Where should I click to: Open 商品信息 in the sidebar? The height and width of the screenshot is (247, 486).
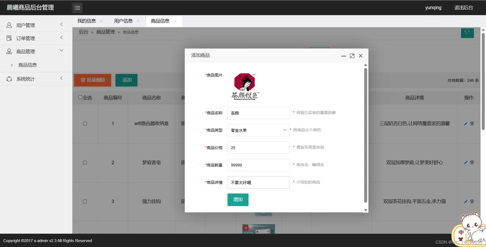(27, 65)
